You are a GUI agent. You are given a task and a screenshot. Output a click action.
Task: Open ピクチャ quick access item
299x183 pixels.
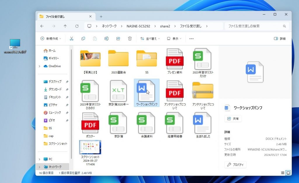(x=51, y=105)
